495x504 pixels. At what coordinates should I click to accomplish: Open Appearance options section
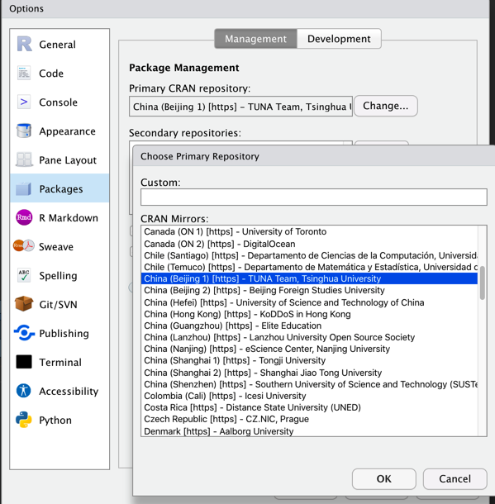[x=59, y=131]
